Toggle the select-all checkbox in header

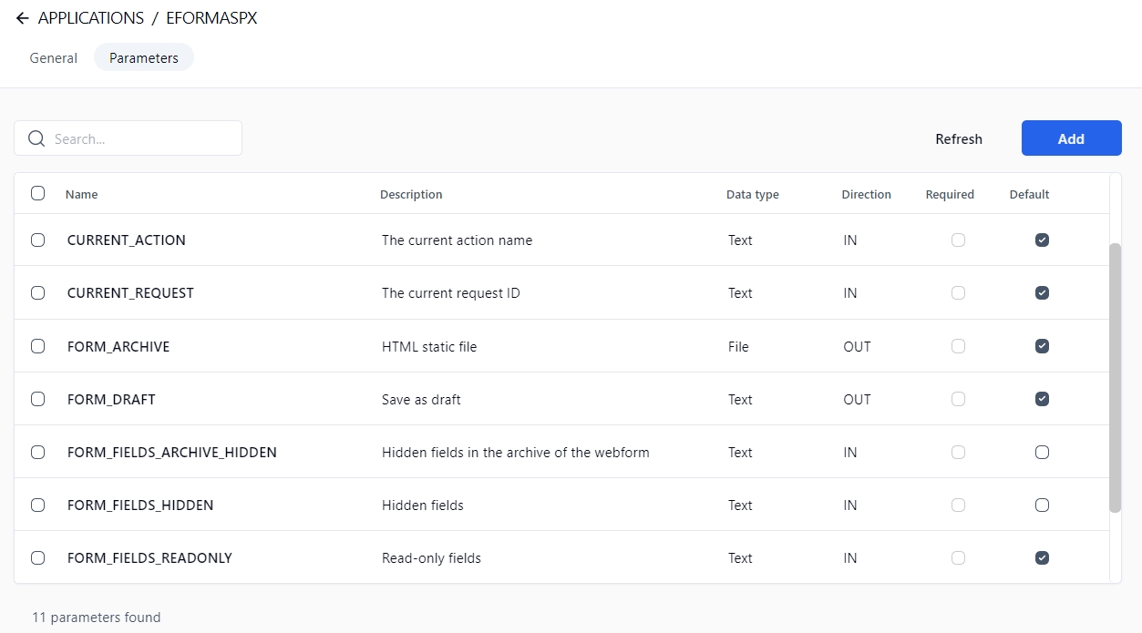click(37, 193)
